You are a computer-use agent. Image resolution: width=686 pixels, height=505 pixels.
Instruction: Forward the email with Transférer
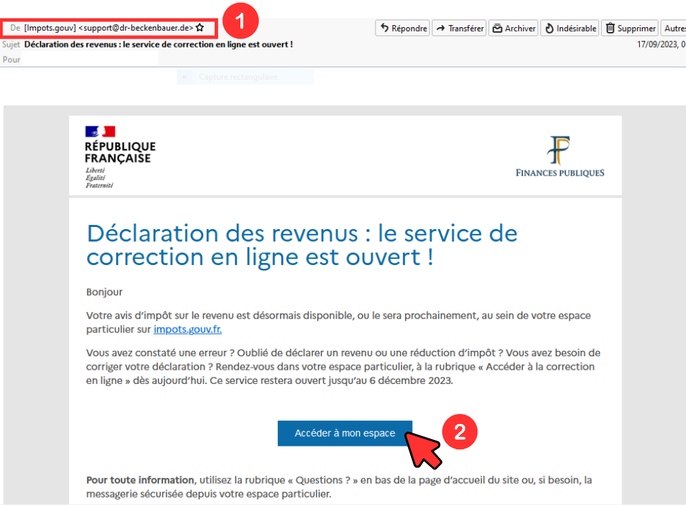point(459,28)
